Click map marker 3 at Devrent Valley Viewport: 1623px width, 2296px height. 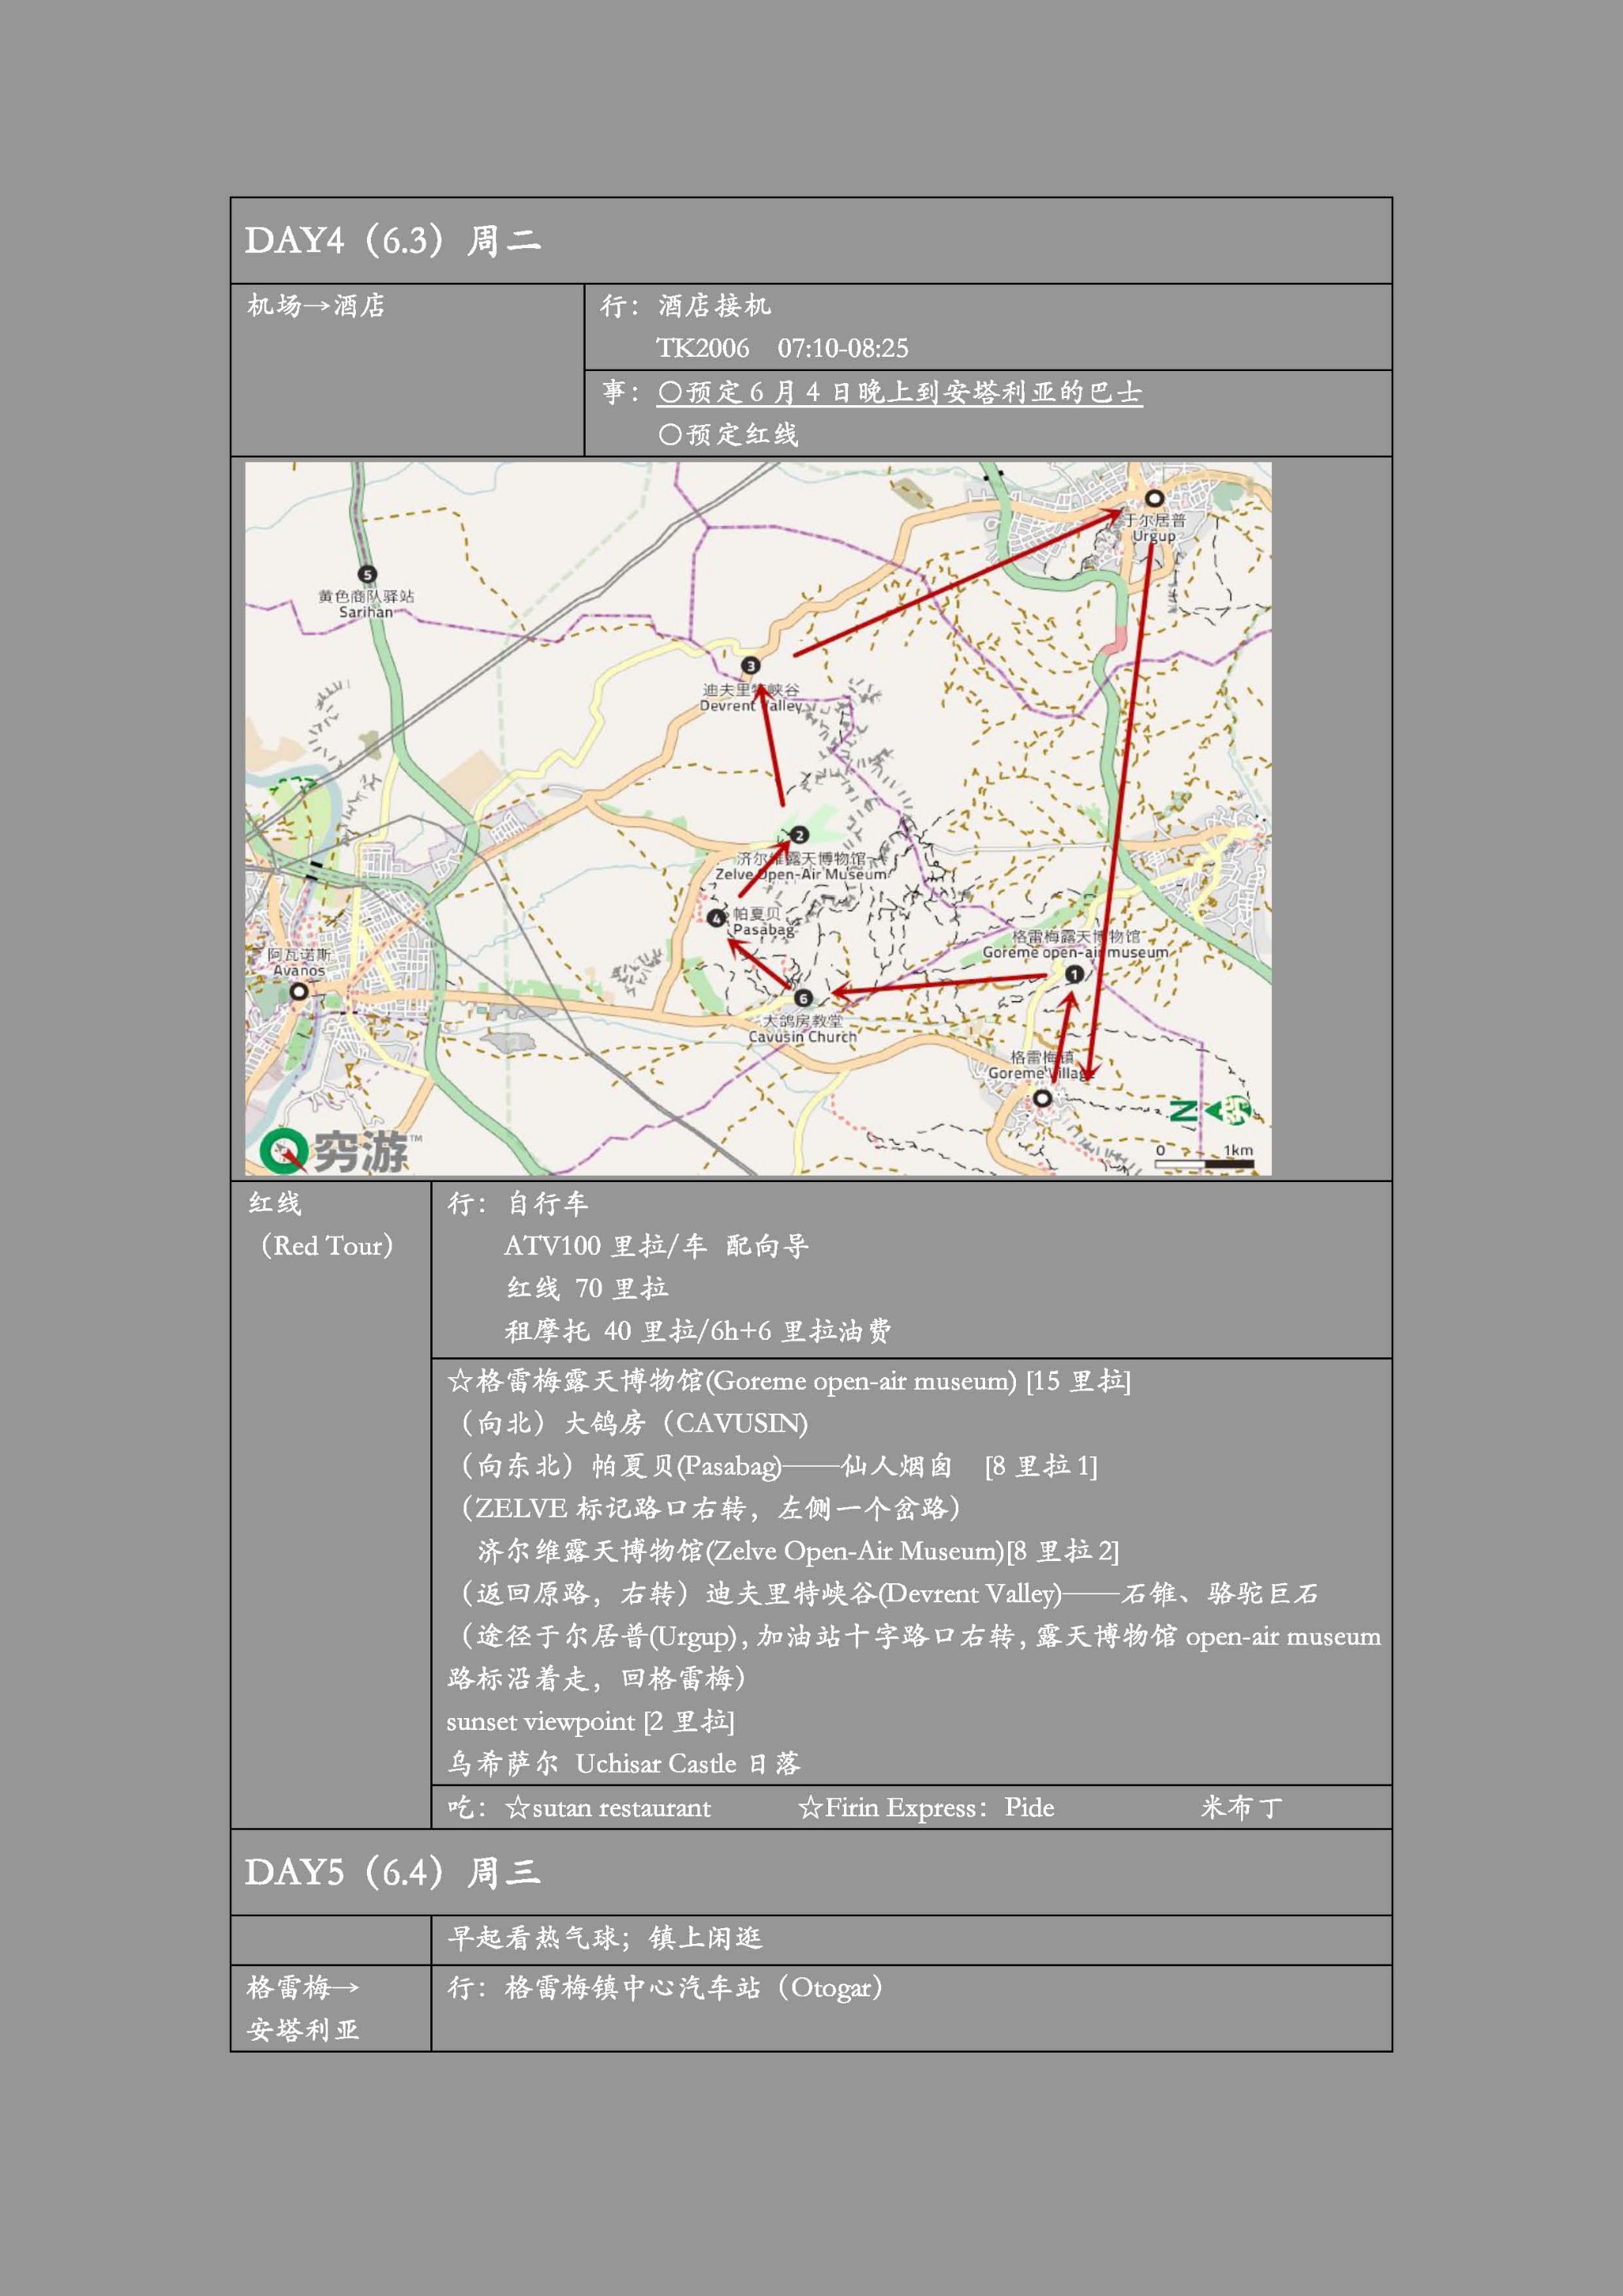point(750,665)
